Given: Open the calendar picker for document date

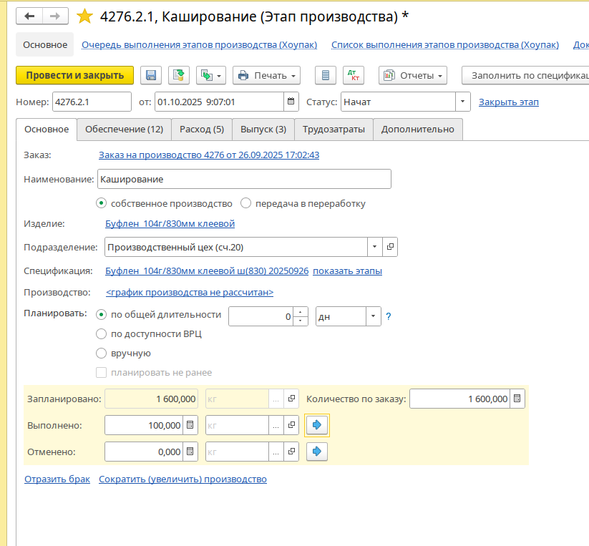Looking at the screenshot, I should tap(291, 102).
